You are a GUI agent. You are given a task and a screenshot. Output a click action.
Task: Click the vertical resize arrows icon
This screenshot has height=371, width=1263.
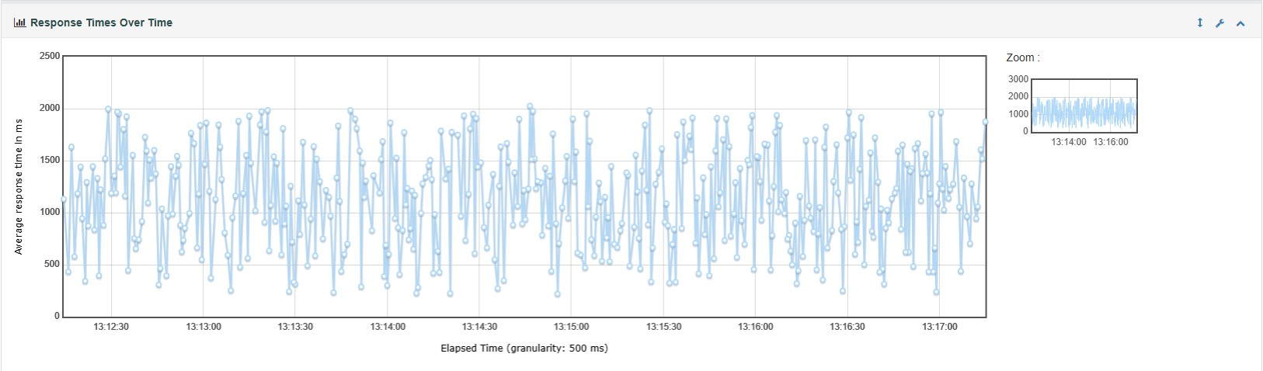(1199, 23)
